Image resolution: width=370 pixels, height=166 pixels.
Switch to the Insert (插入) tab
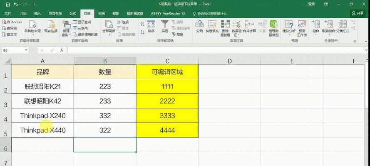[x=37, y=13]
